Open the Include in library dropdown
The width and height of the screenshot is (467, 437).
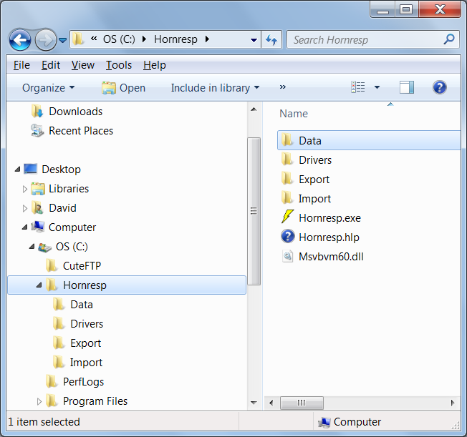pos(215,88)
